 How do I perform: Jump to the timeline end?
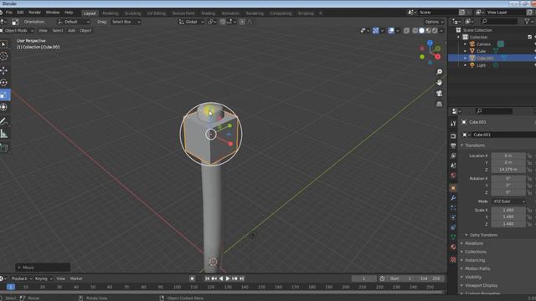[x=242, y=278]
